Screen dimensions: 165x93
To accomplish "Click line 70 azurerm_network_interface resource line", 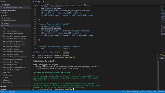I will coord(61,47).
